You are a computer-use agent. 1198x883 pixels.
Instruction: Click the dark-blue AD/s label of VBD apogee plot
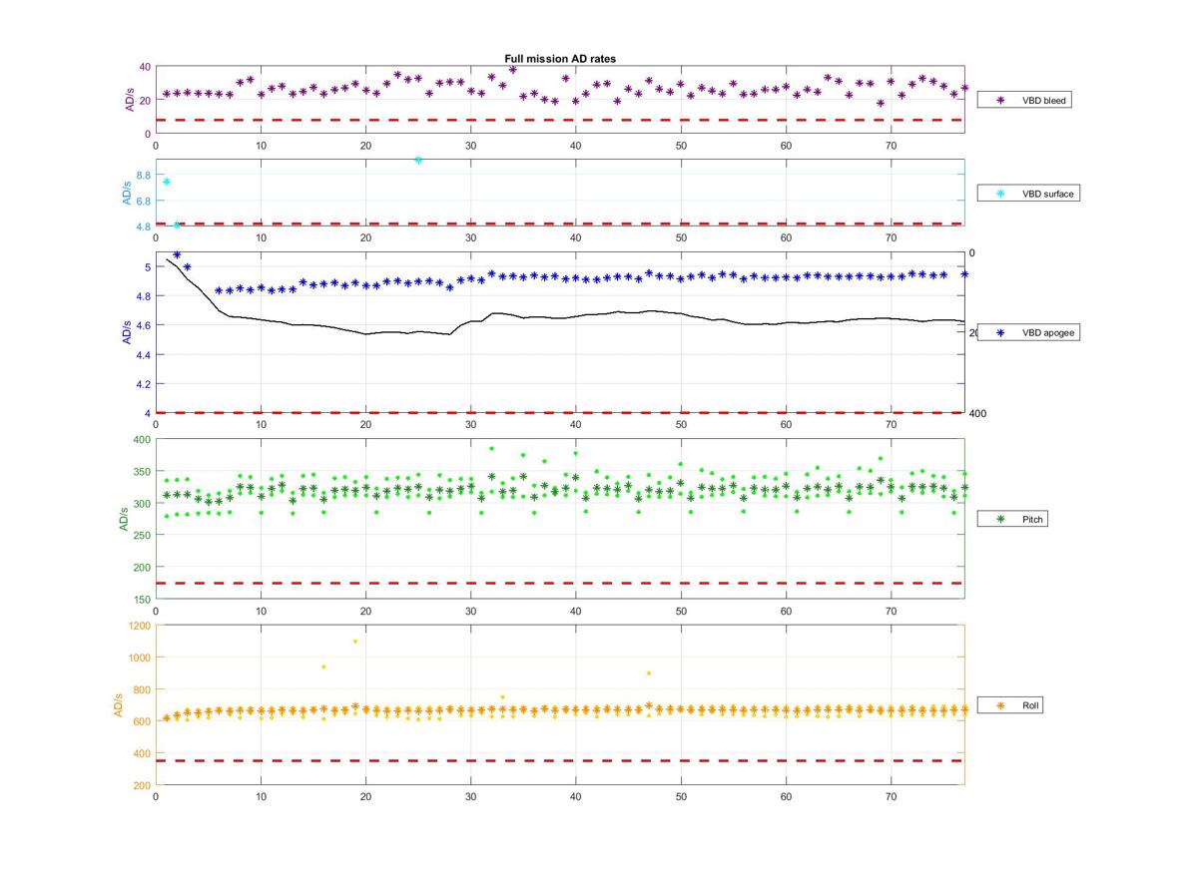(128, 332)
